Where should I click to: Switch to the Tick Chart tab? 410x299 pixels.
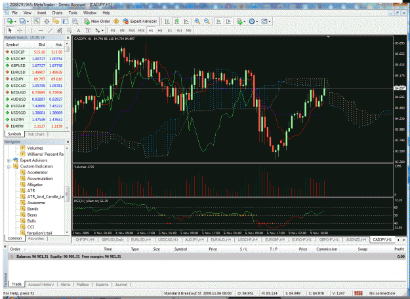point(36,134)
